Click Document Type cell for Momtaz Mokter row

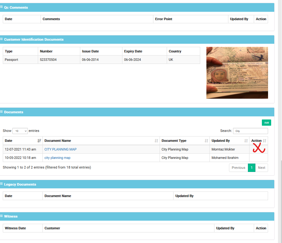coord(185,149)
